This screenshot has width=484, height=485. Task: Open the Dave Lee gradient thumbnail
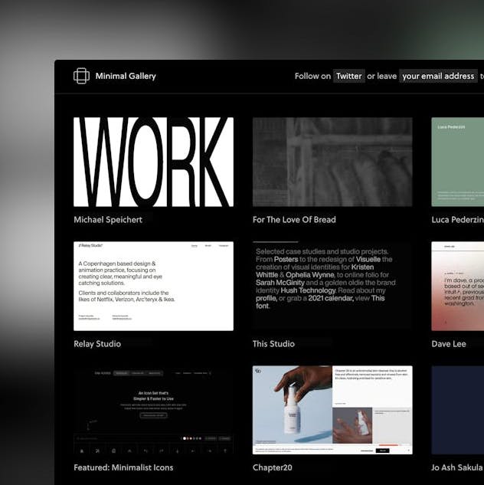(x=458, y=286)
